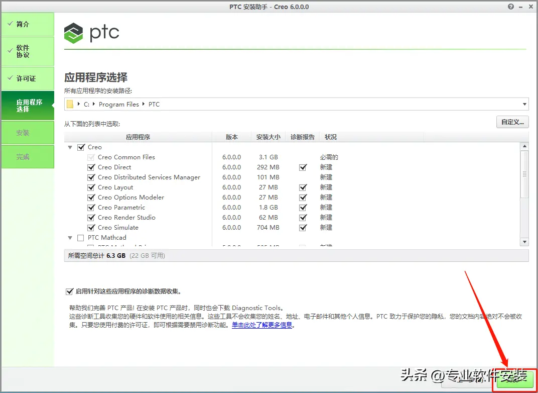Click the folder icon in install path
The image size is (538, 393).
(x=70, y=105)
